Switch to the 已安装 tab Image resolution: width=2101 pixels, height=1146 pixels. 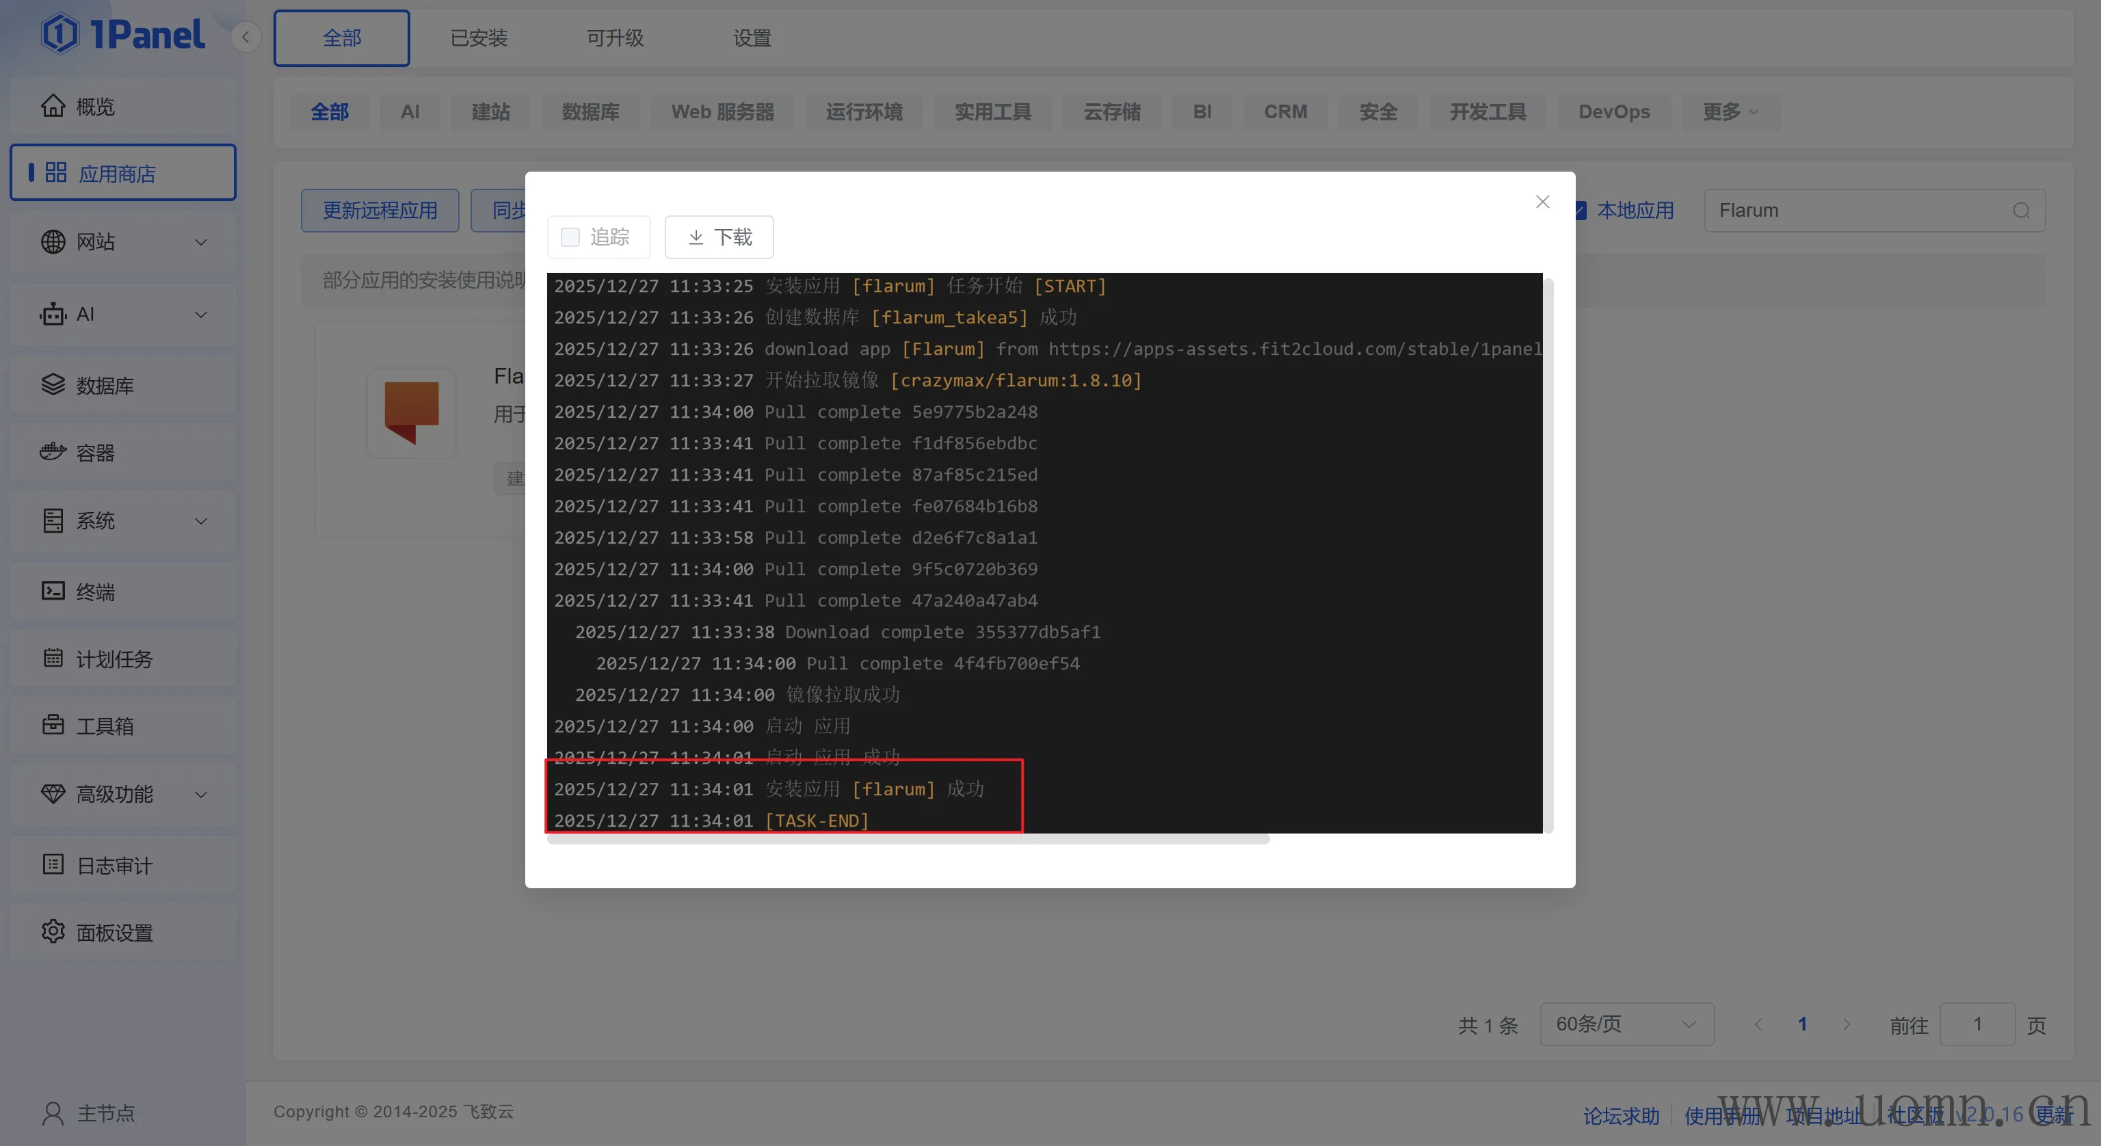pos(479,38)
